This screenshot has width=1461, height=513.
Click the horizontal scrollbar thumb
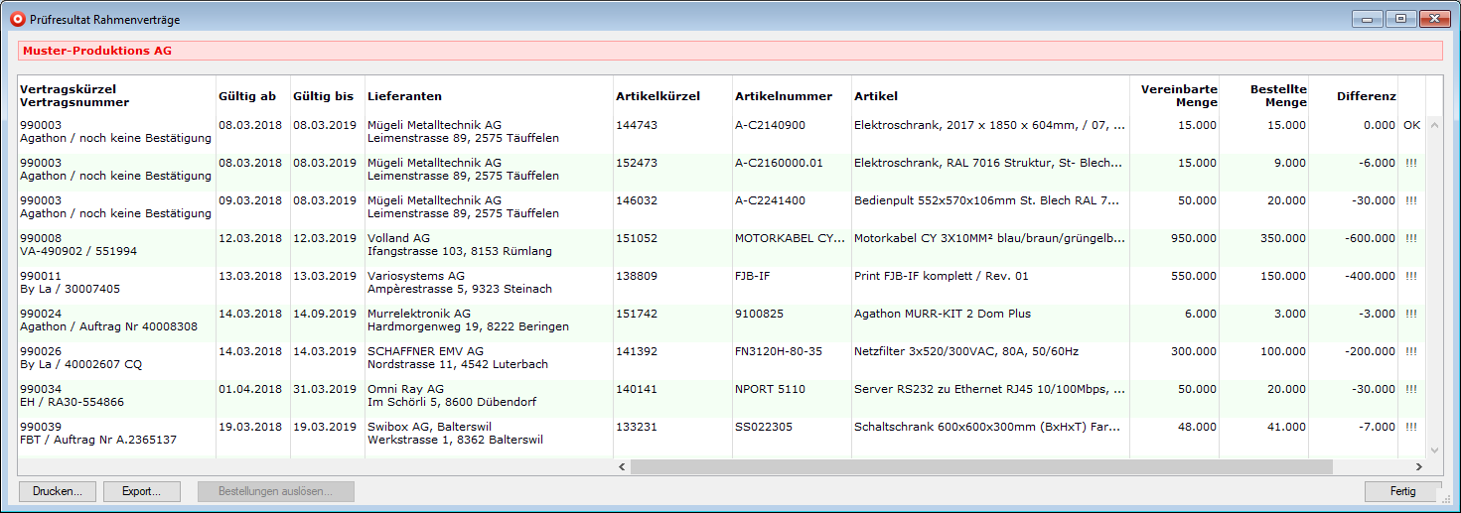980,466
